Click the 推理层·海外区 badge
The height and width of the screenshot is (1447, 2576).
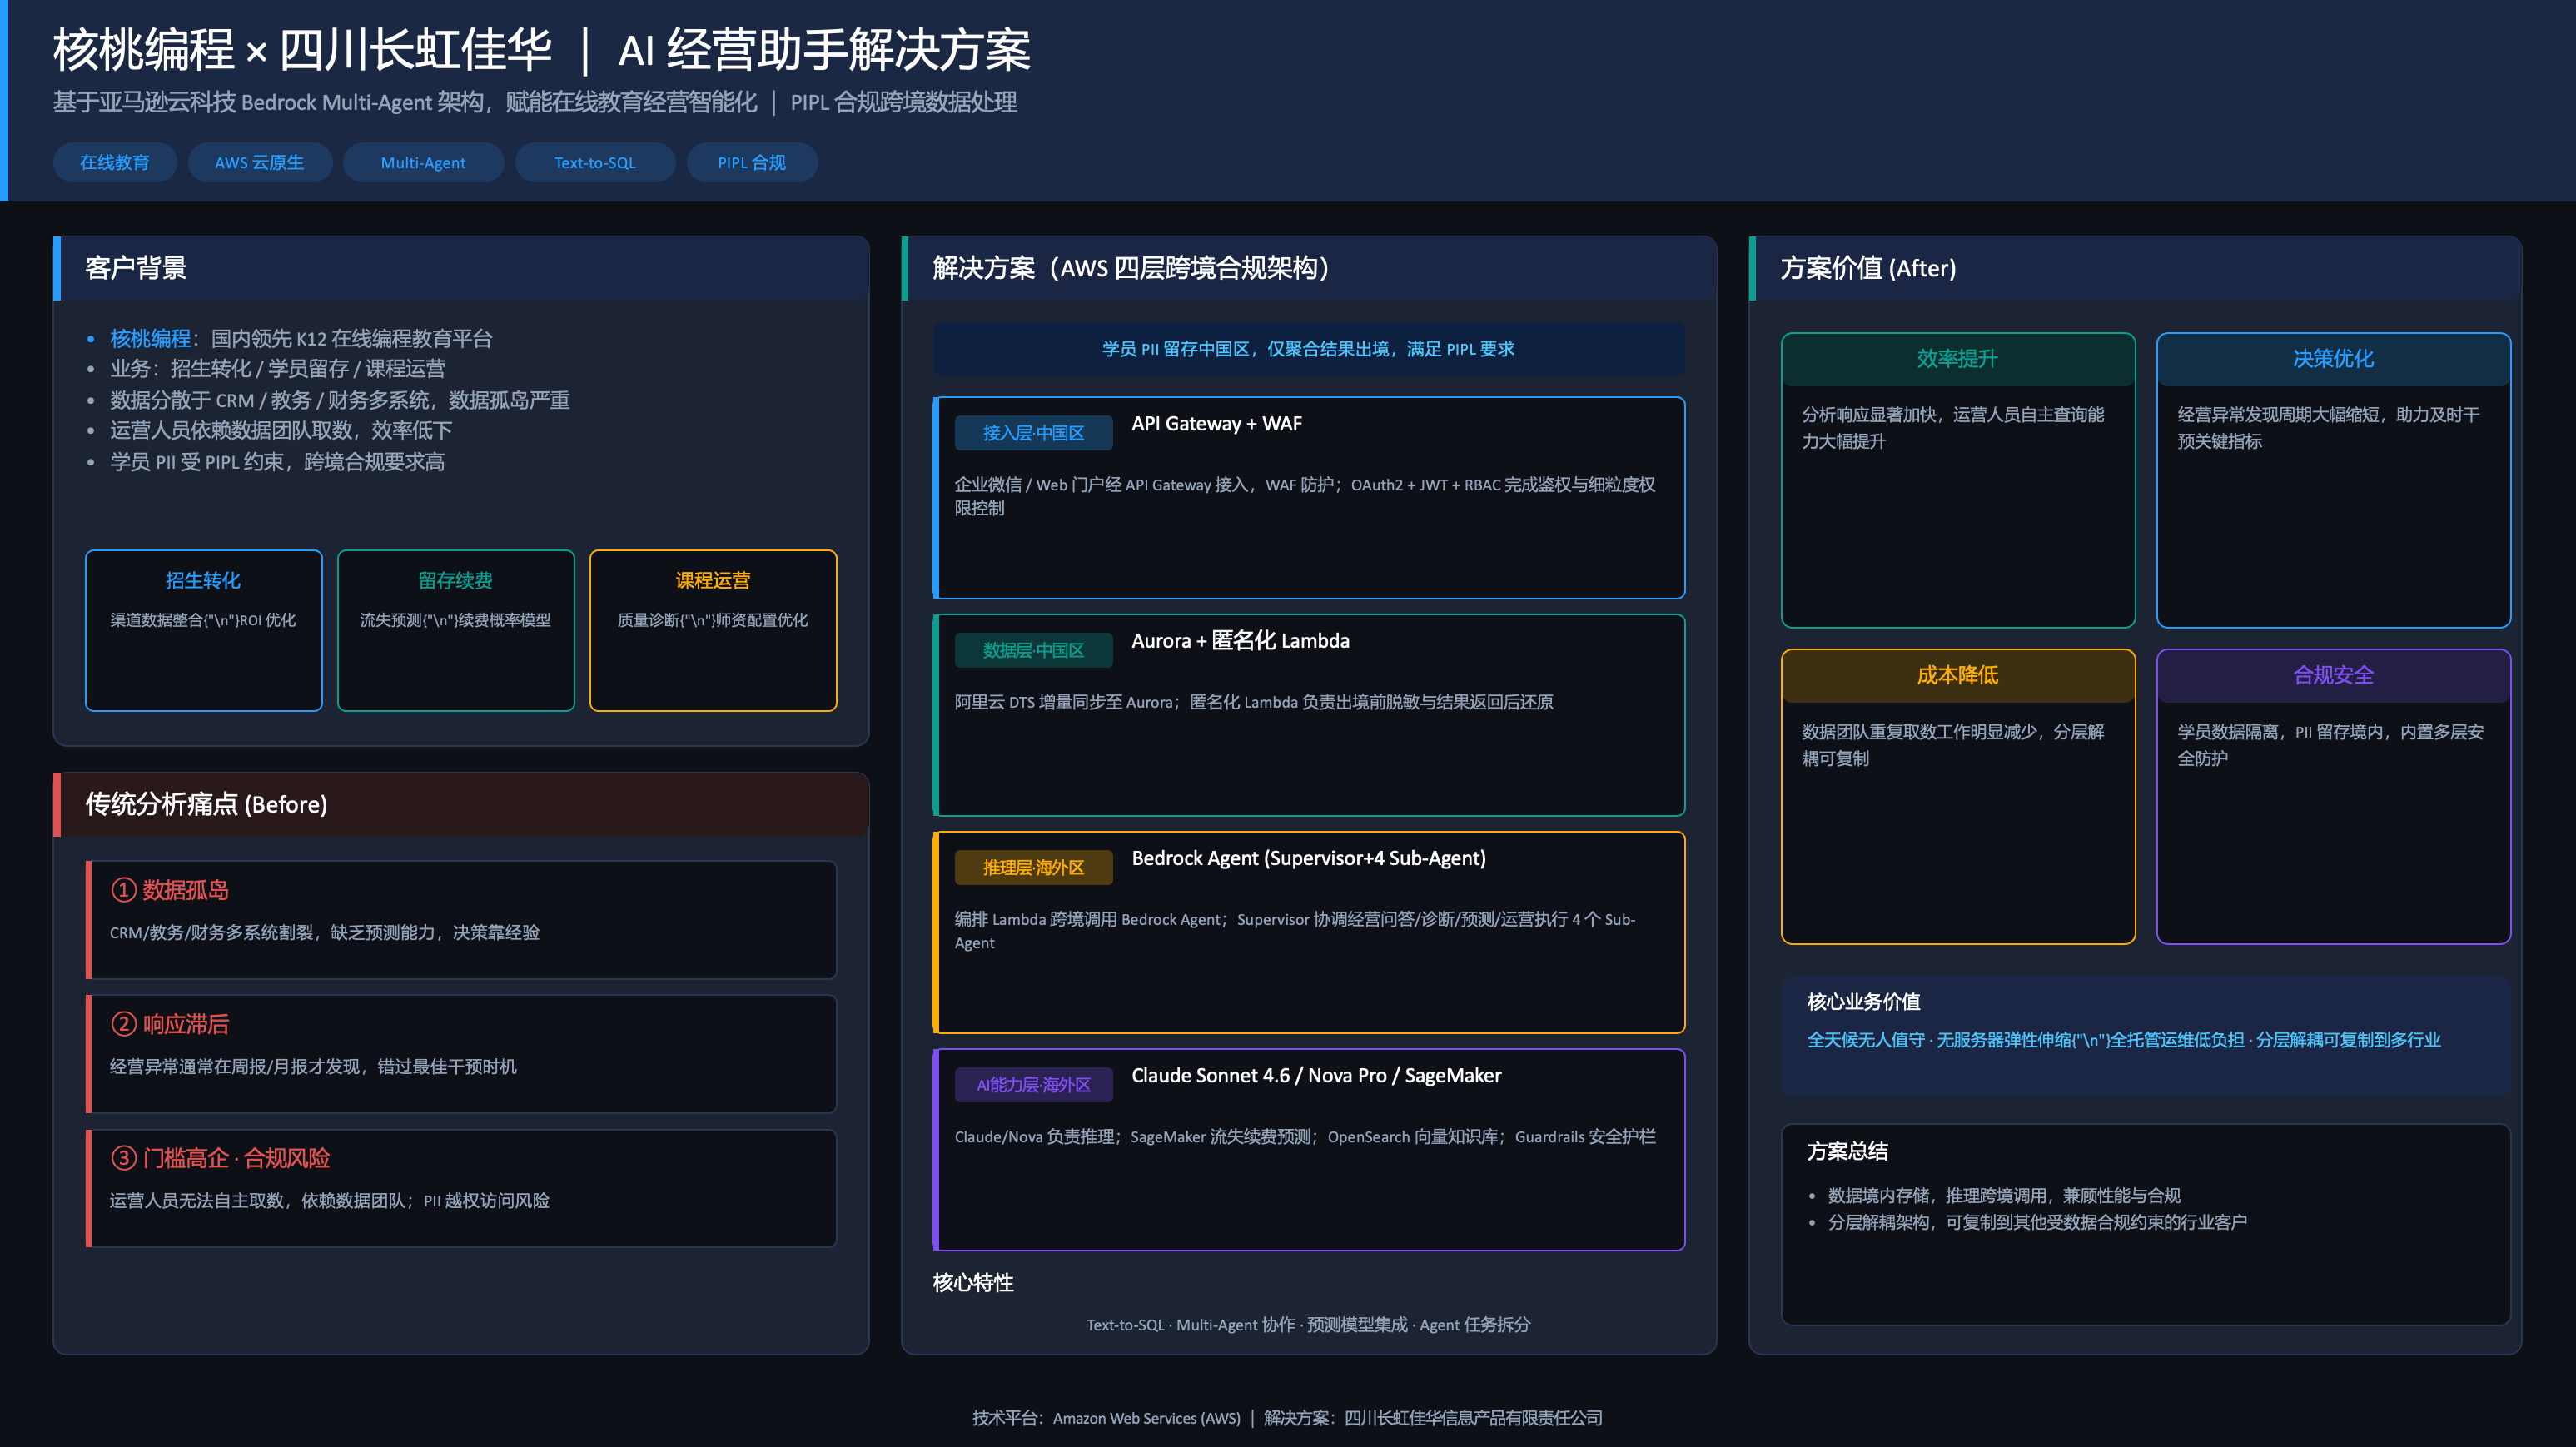click(1034, 867)
